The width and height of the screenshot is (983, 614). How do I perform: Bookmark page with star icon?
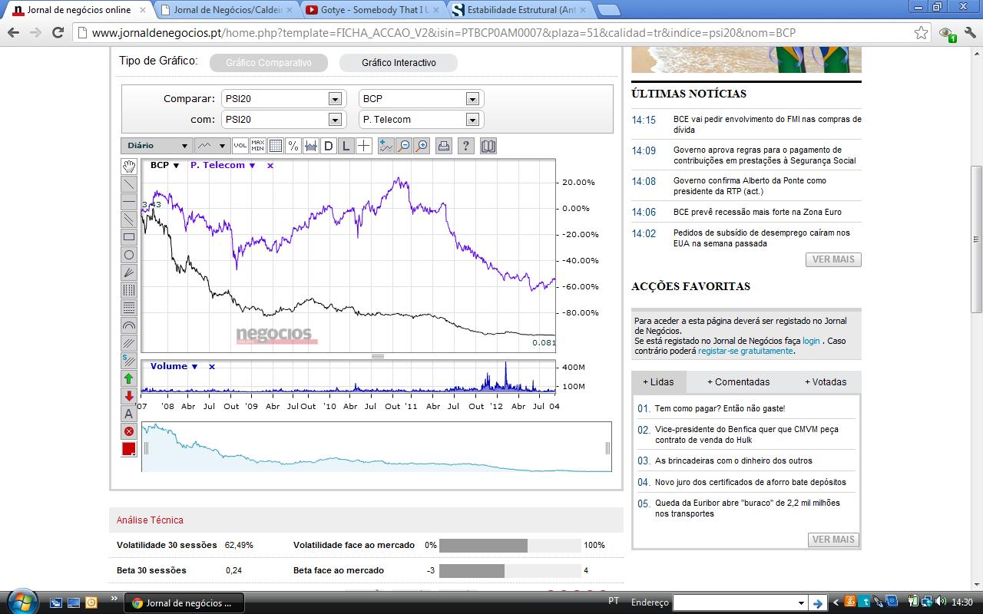(921, 33)
